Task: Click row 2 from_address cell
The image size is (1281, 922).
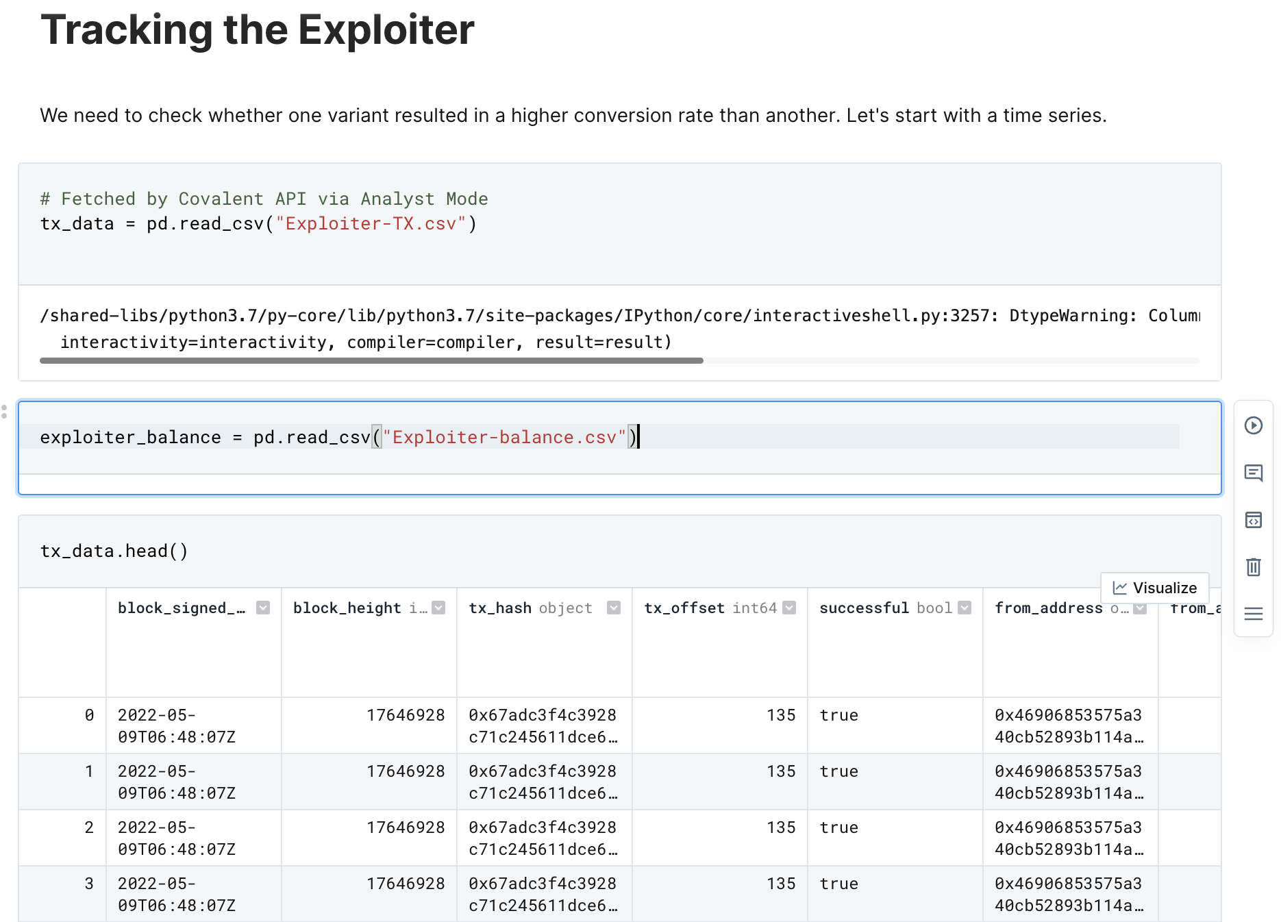Action: point(1070,838)
